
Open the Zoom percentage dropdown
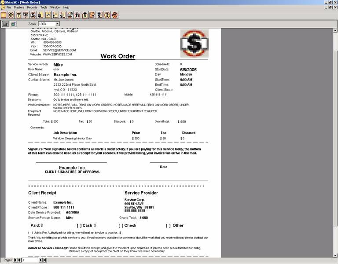click(x=57, y=24)
